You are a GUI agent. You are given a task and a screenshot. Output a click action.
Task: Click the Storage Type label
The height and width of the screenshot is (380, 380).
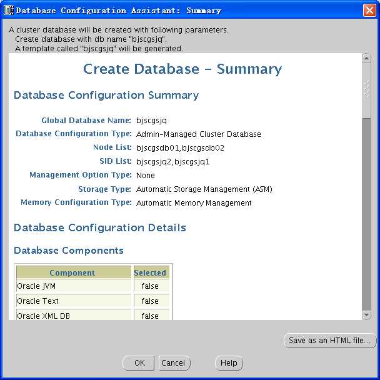(105, 189)
